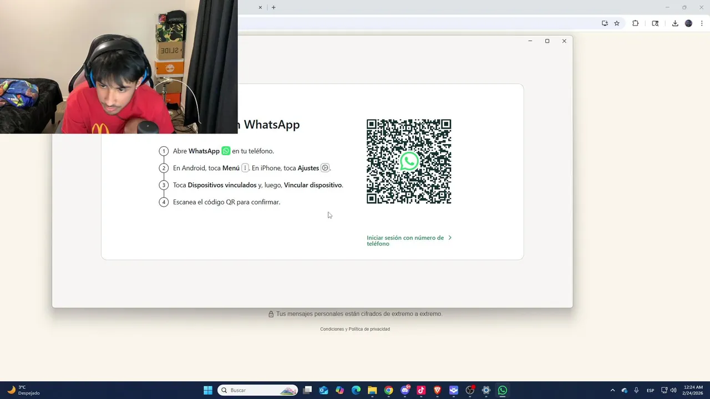Open the volume speaker tray icon

click(x=673, y=390)
